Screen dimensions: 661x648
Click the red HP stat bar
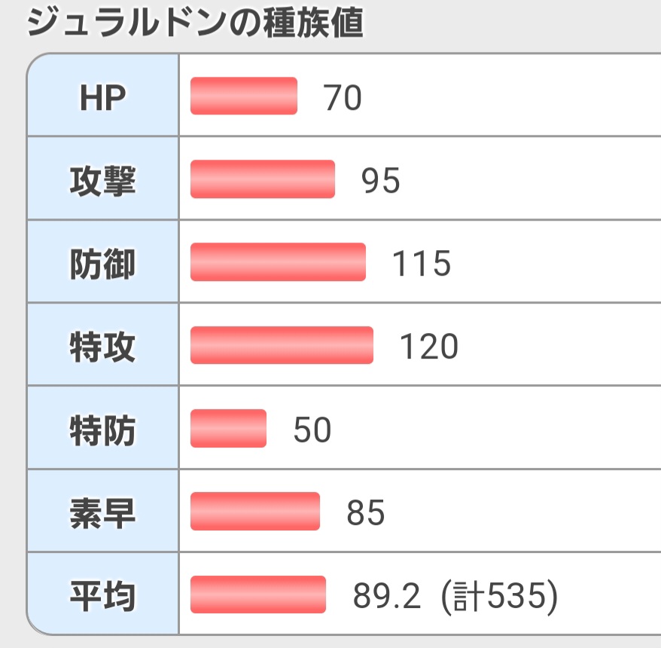[x=244, y=96]
